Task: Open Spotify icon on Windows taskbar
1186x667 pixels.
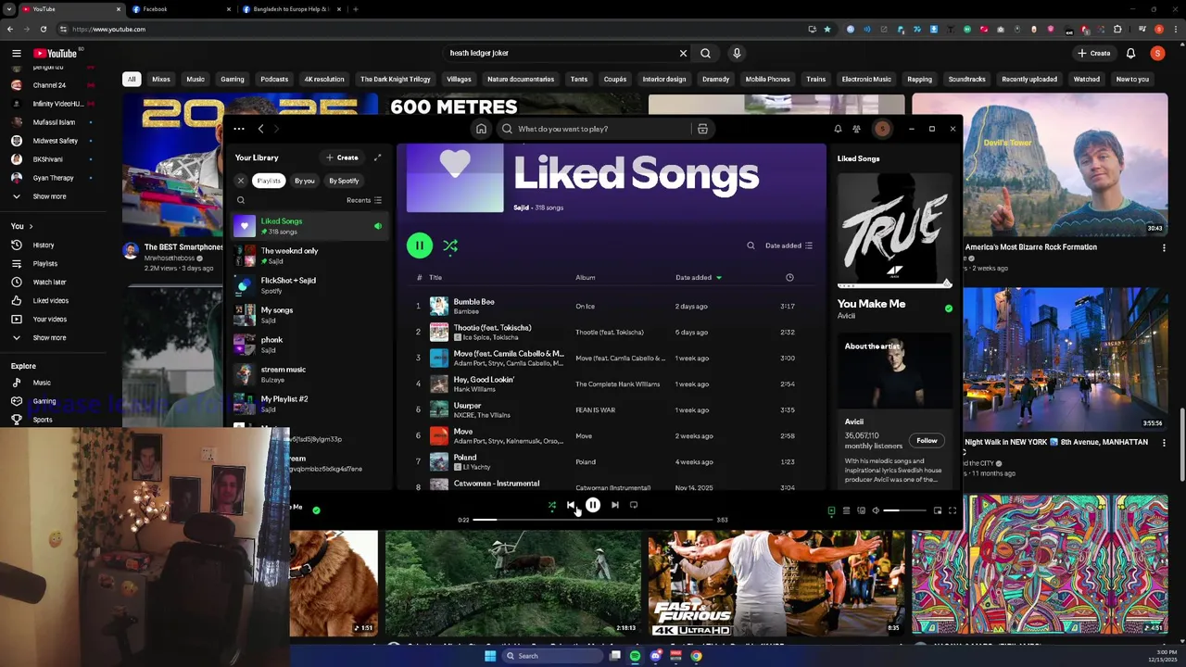Action: [x=635, y=656]
